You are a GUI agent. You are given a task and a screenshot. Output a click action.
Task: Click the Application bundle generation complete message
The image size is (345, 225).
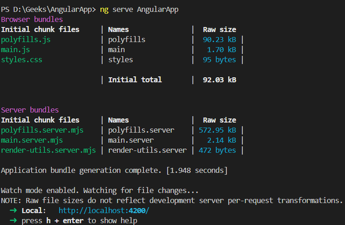114,170
